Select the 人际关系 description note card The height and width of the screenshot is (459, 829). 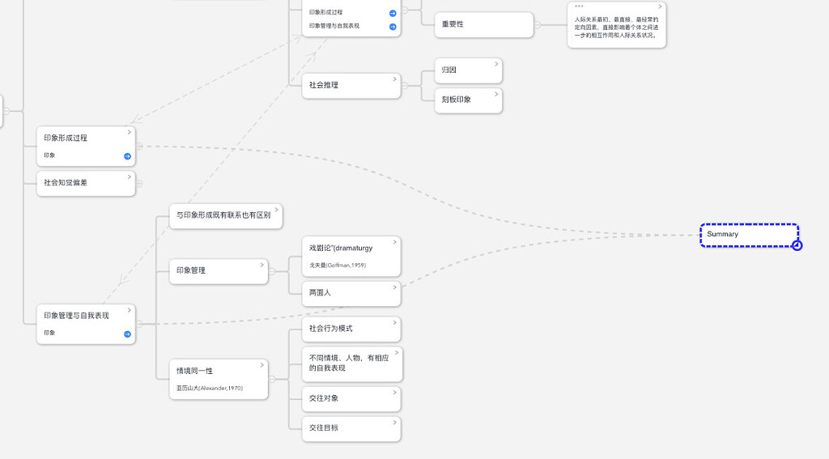615,26
